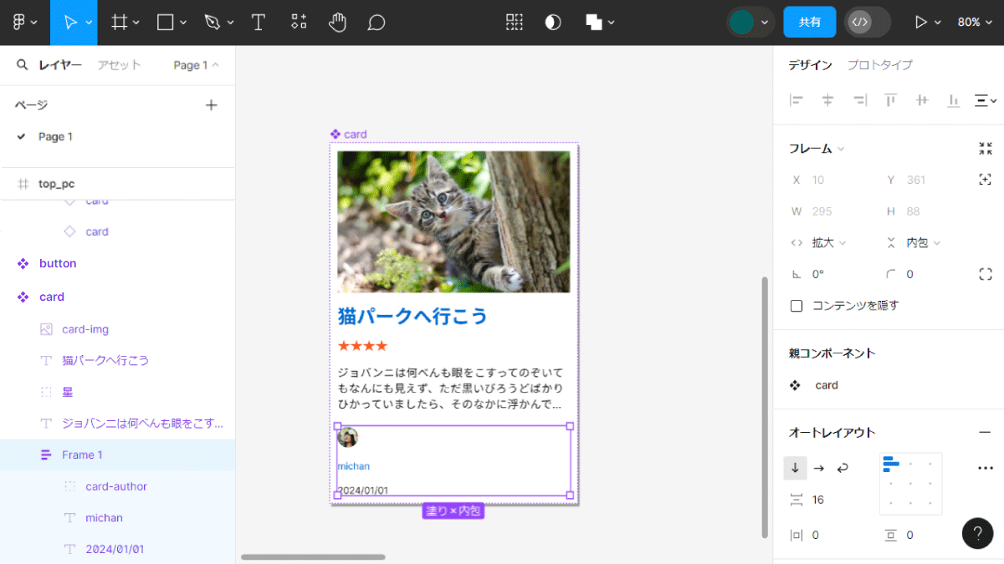The width and height of the screenshot is (1004, 564).
Task: Align left icon in design panel
Action: pyautogui.click(x=797, y=100)
